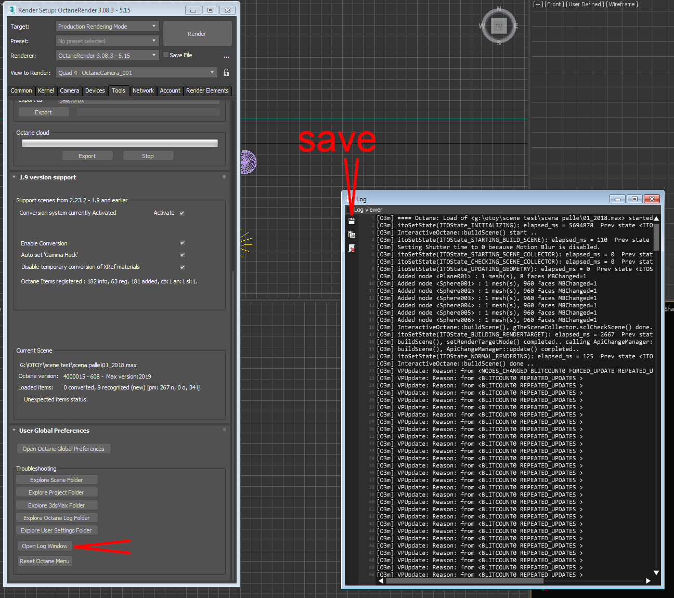Toggle the Auto set 'Gamma Hack' checkbox

point(183,255)
